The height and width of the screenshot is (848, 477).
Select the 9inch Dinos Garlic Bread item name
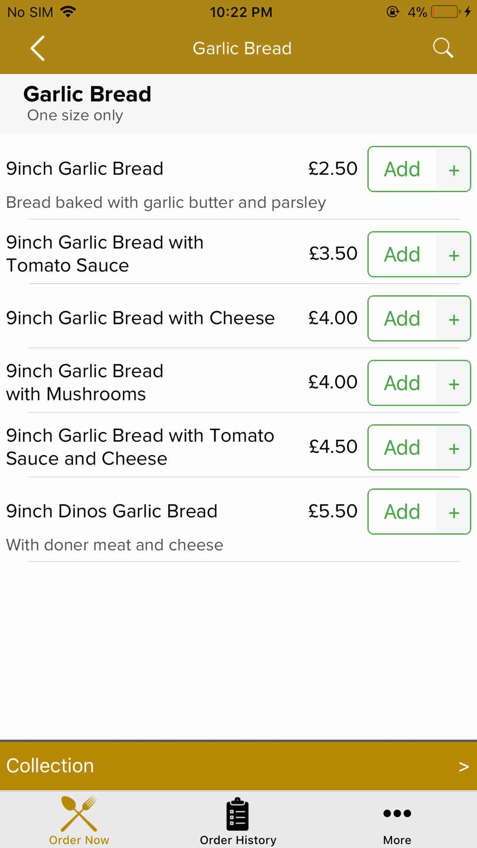coord(112,511)
